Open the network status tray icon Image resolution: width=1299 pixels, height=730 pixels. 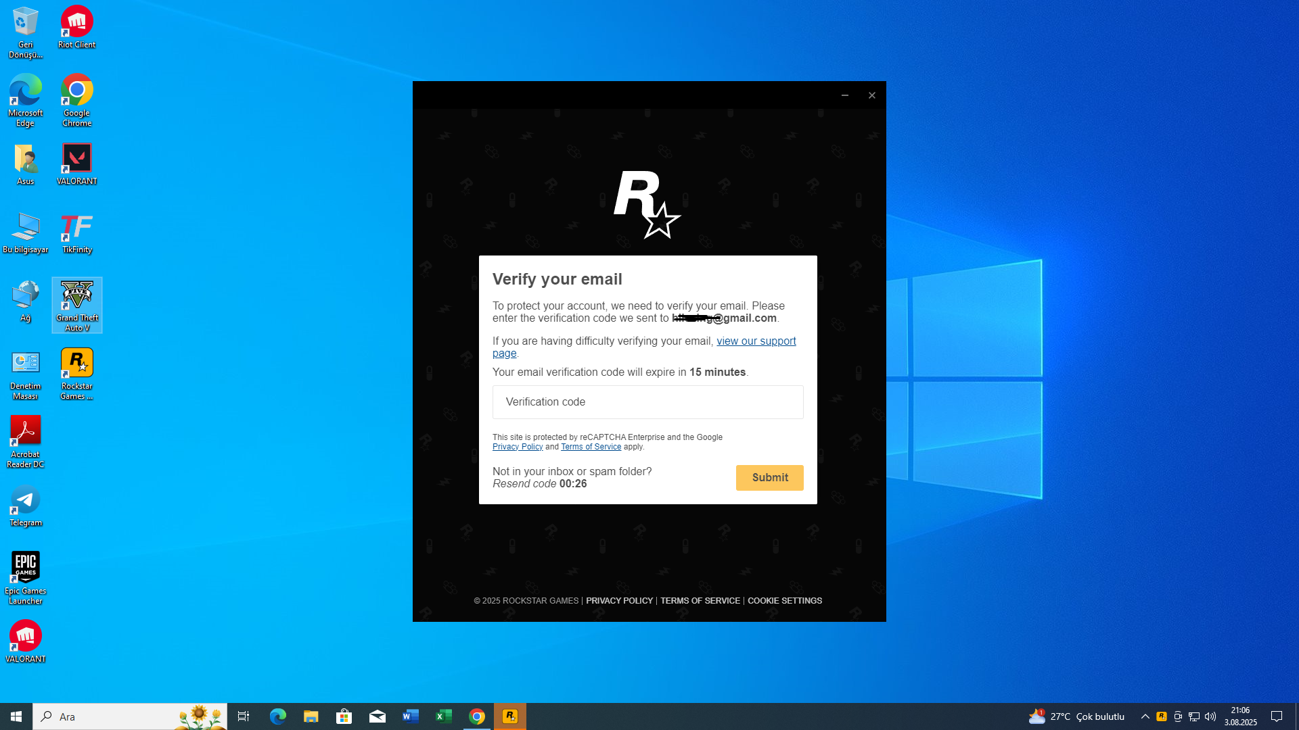pos(1194,716)
